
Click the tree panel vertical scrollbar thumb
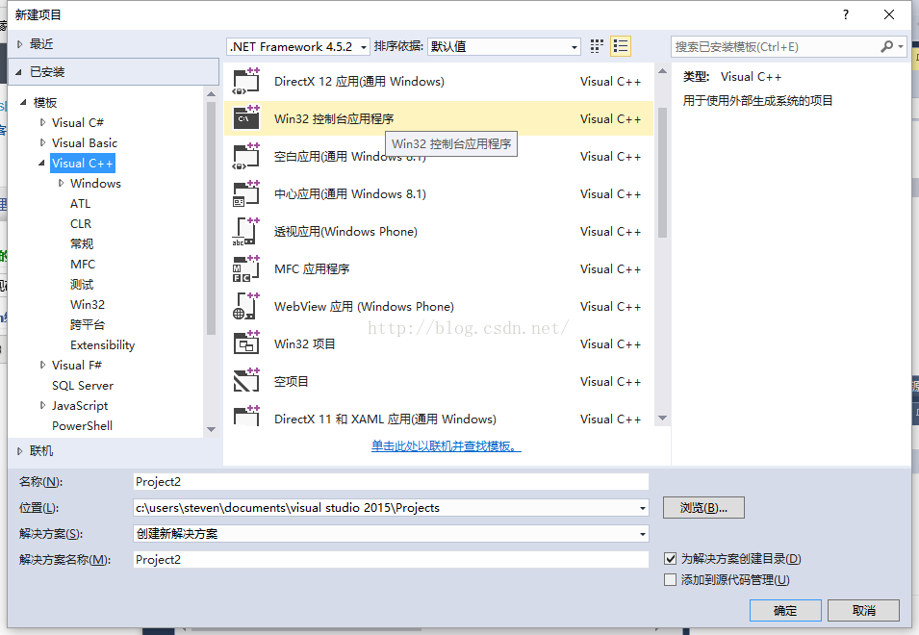click(212, 217)
